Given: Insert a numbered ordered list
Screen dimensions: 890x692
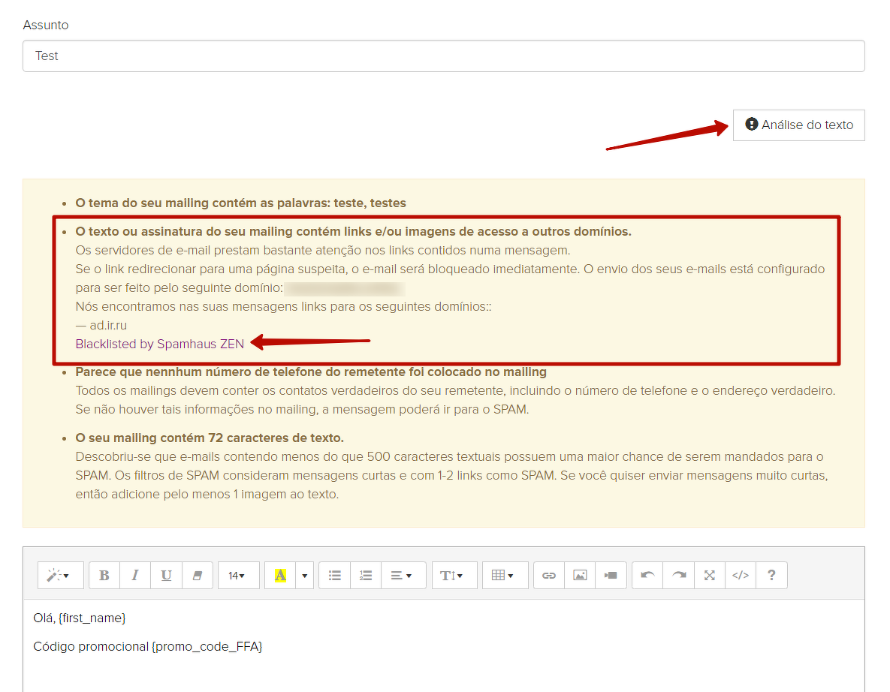Looking at the screenshot, I should 366,576.
